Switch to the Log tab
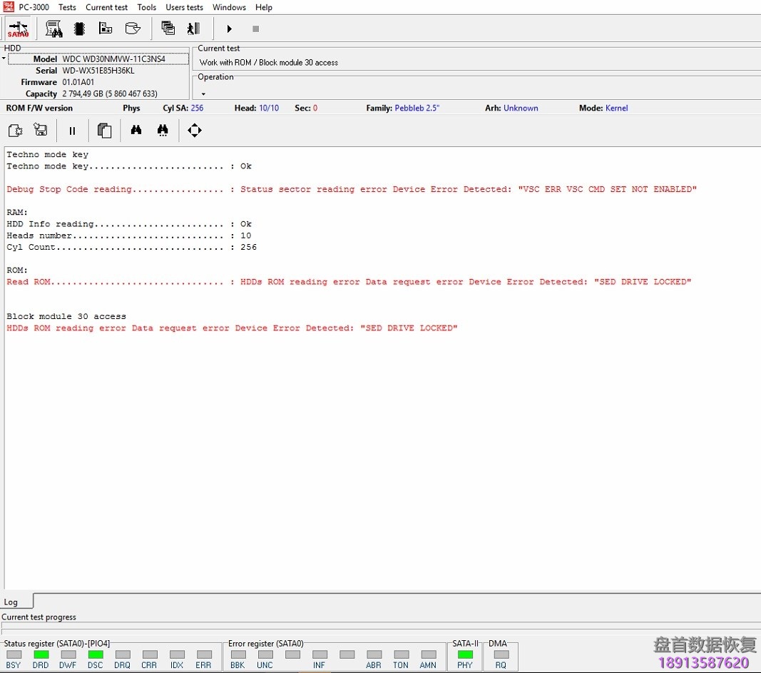 click(12, 601)
